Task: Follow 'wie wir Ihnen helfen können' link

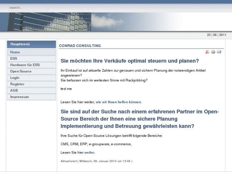Action: (118, 102)
